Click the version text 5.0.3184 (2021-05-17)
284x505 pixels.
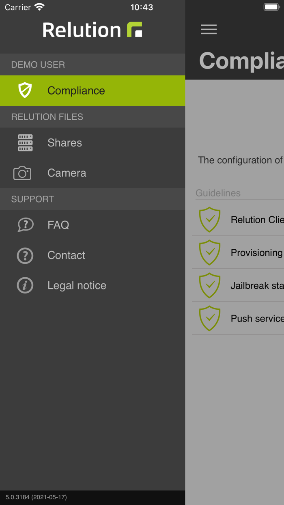36,497
